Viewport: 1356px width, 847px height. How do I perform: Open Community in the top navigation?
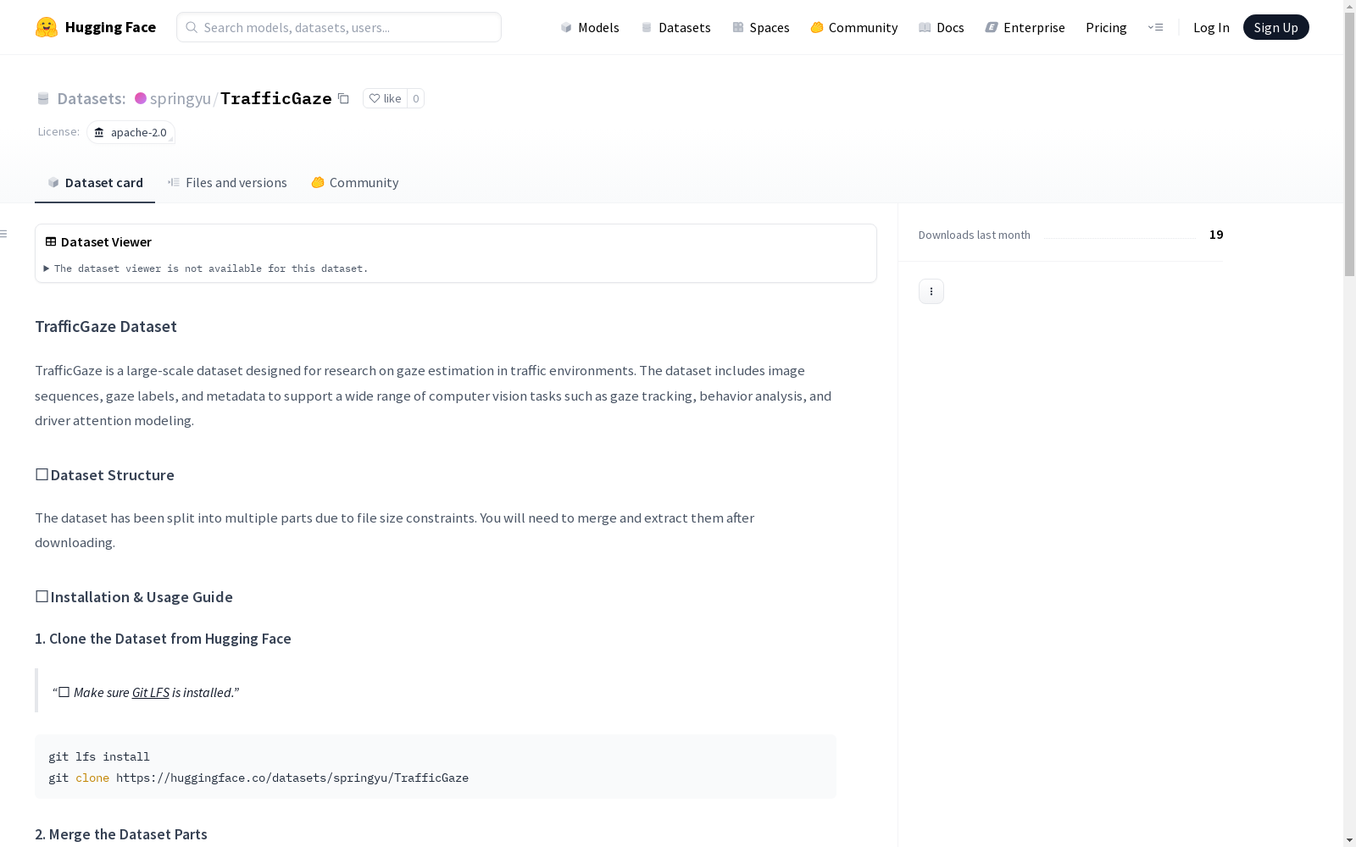[x=854, y=27]
